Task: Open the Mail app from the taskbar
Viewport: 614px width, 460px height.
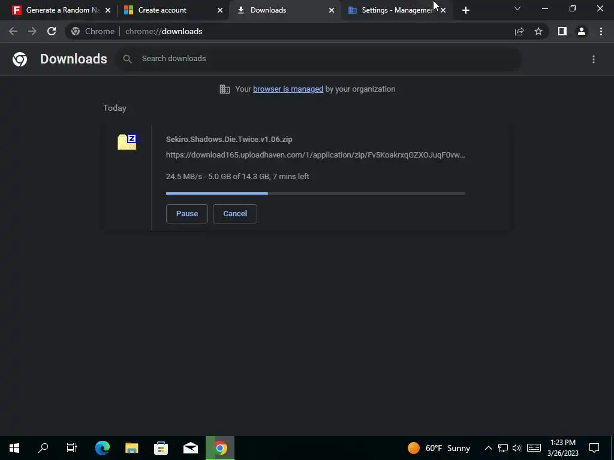Action: coord(191,448)
